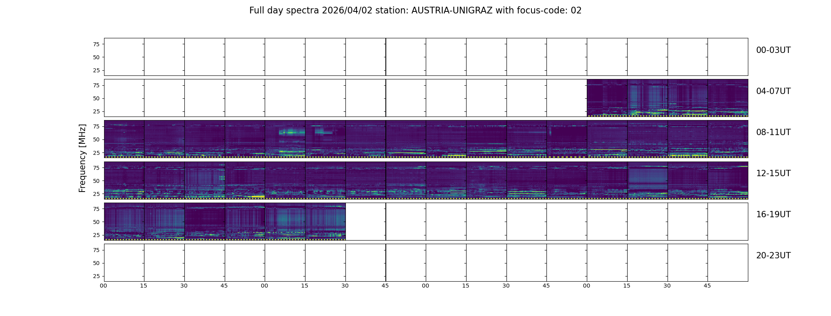831x316 pixels.
Task: Select the 75 tick label of the 12-15UT row
Action: pyautogui.click(x=96, y=168)
